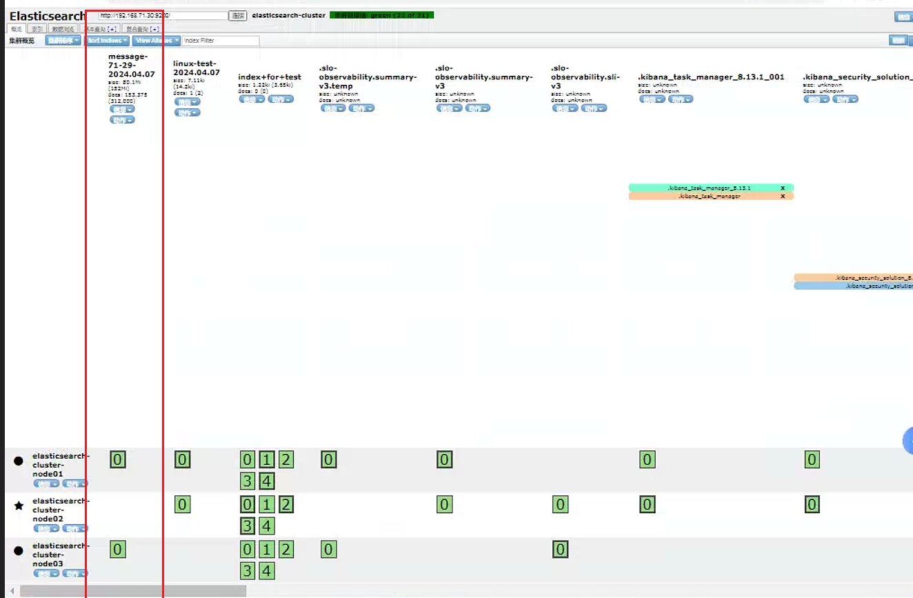
Task: Select .kibana_task_manager shard 0 on node01
Action: (647, 459)
